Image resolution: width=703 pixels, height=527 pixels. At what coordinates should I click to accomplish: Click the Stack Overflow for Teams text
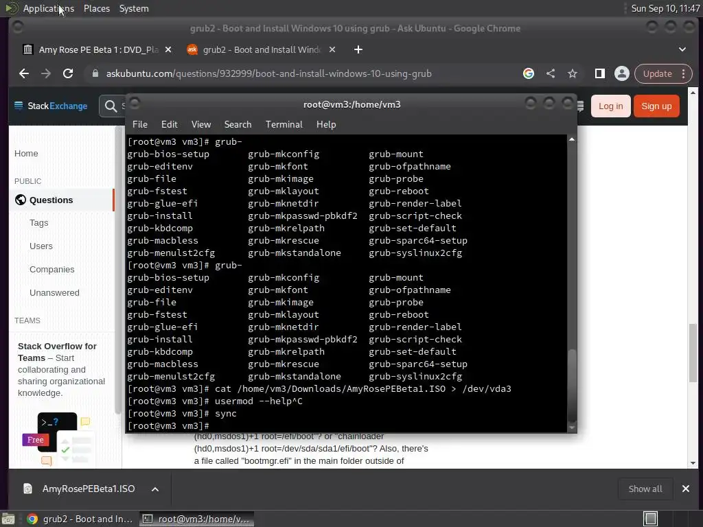[x=61, y=370]
